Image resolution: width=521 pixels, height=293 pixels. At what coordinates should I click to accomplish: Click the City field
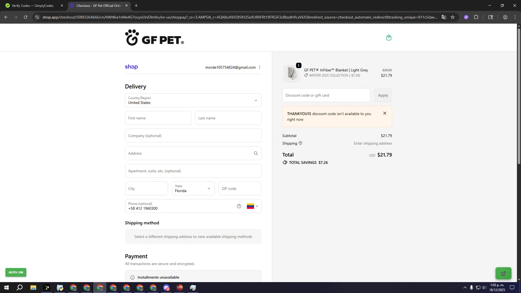[x=146, y=189]
